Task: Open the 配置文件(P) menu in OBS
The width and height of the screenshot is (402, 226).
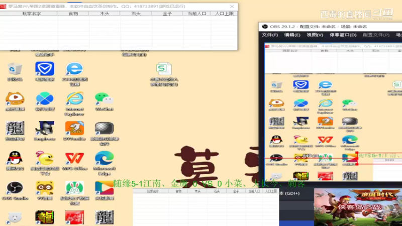Action: [x=376, y=35]
